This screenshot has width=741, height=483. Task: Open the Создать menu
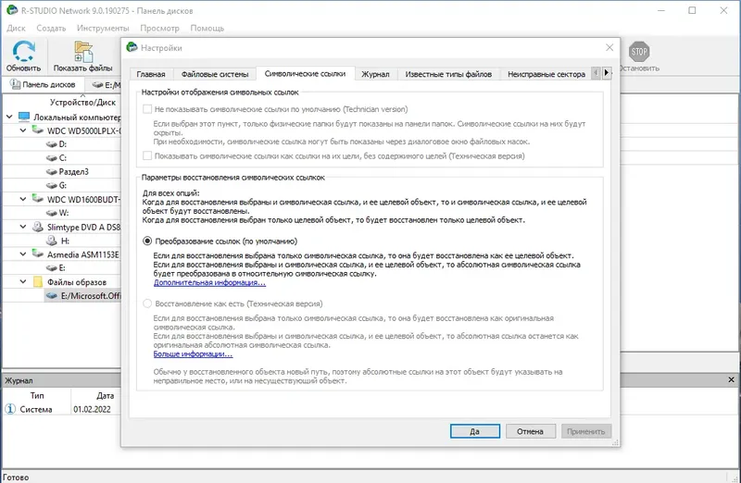(x=51, y=28)
